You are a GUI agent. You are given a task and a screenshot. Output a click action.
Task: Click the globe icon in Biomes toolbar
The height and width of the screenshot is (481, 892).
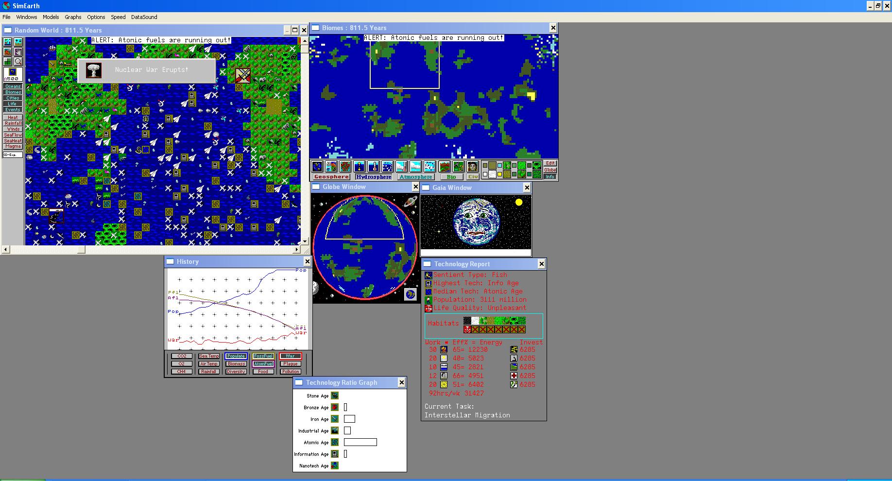pyautogui.click(x=317, y=167)
